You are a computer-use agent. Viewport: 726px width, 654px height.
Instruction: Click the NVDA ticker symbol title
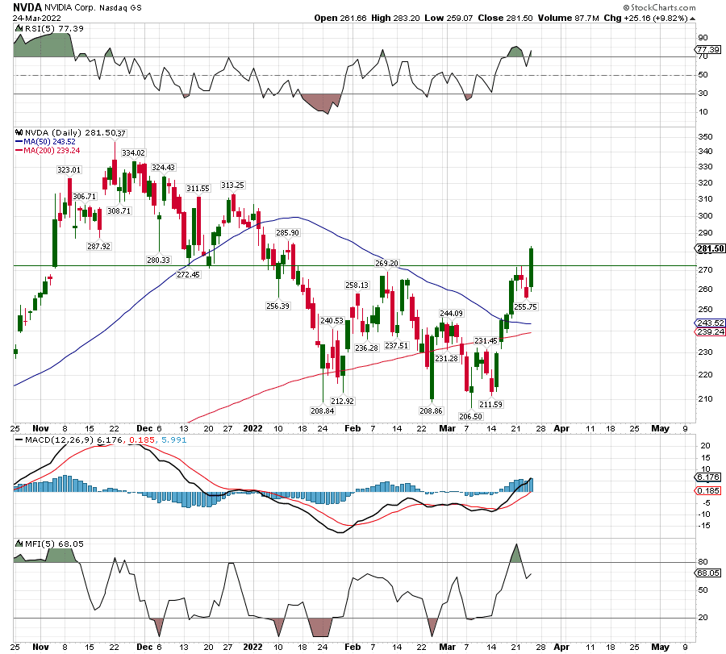point(27,7)
